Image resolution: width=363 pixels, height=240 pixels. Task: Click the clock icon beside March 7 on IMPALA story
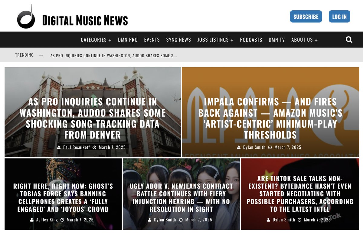coord(270,148)
